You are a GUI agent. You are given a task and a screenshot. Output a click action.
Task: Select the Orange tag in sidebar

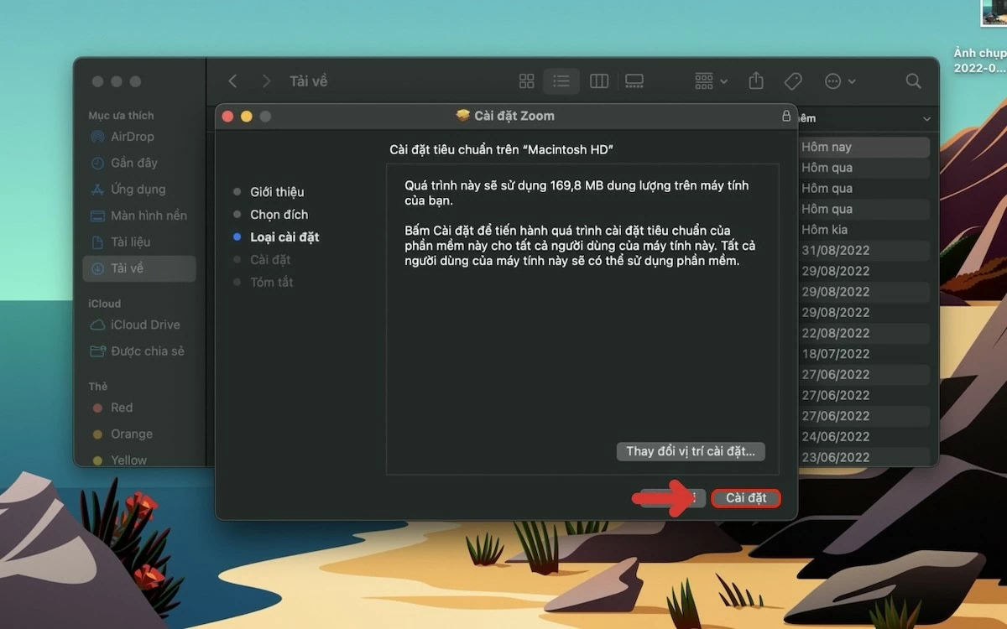131,434
